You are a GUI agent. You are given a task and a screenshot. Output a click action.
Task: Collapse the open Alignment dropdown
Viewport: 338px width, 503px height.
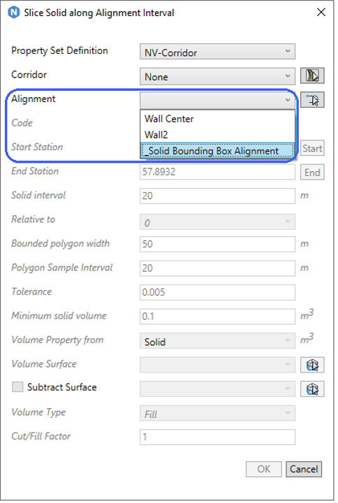tap(217, 100)
